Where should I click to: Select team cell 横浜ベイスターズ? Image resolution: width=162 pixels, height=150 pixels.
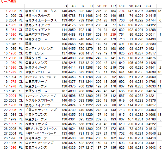click(38, 16)
